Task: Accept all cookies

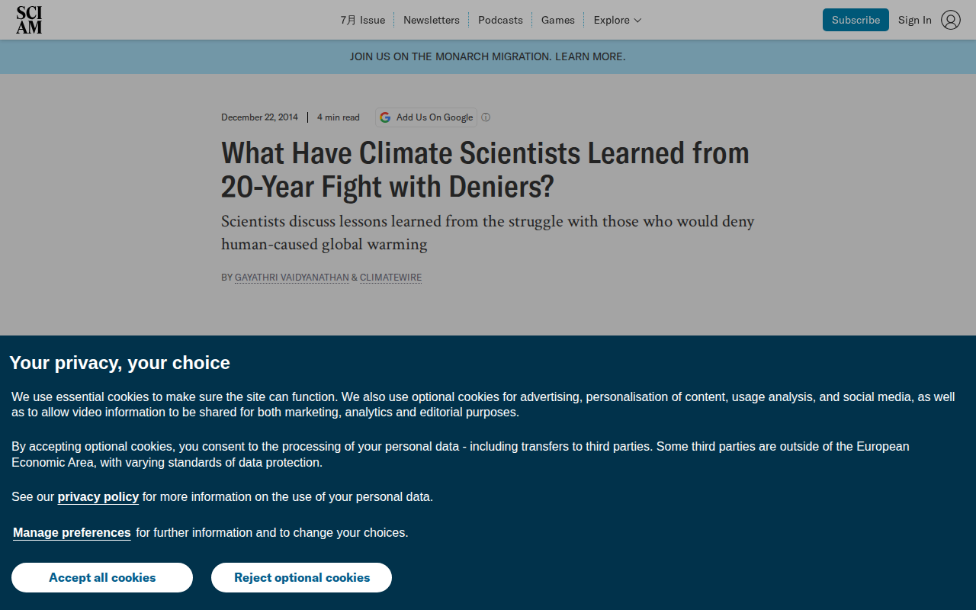Action: 102,577
